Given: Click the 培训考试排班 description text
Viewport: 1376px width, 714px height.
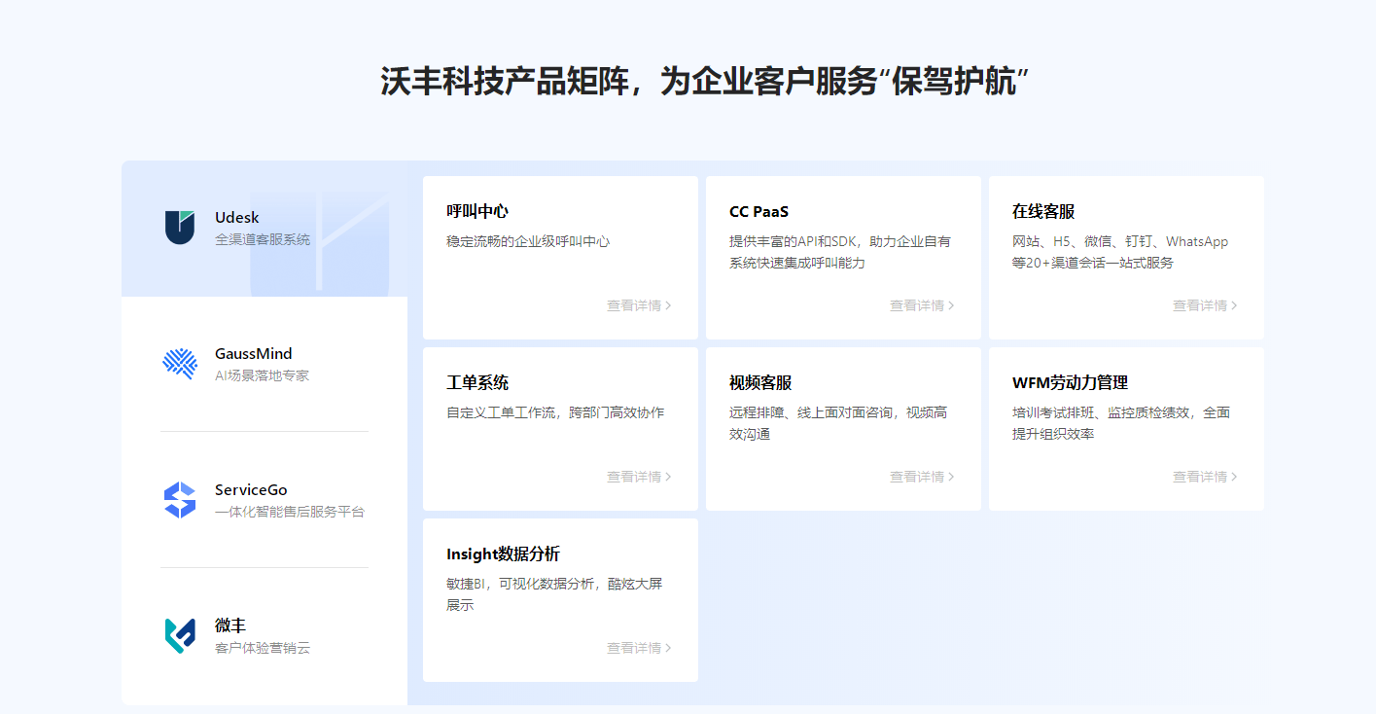Looking at the screenshot, I should tap(1121, 423).
